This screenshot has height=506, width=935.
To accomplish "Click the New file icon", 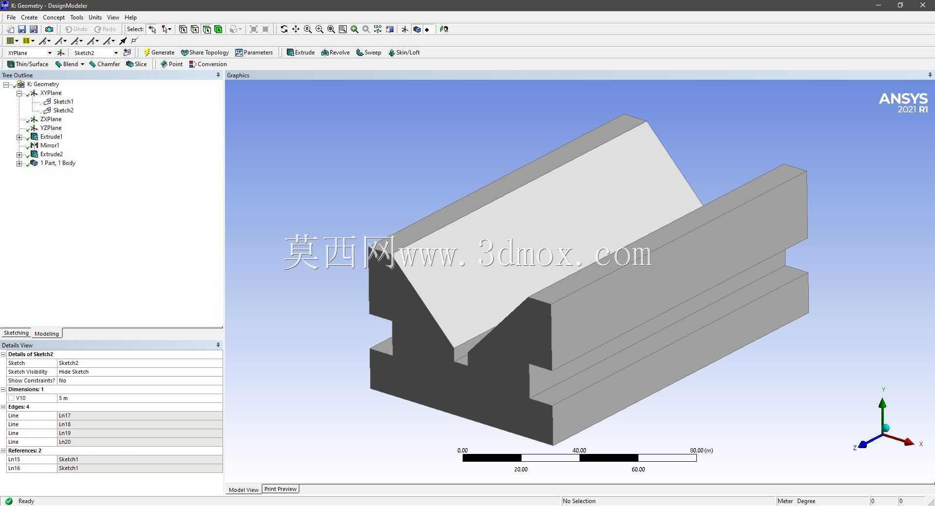I will [10, 29].
